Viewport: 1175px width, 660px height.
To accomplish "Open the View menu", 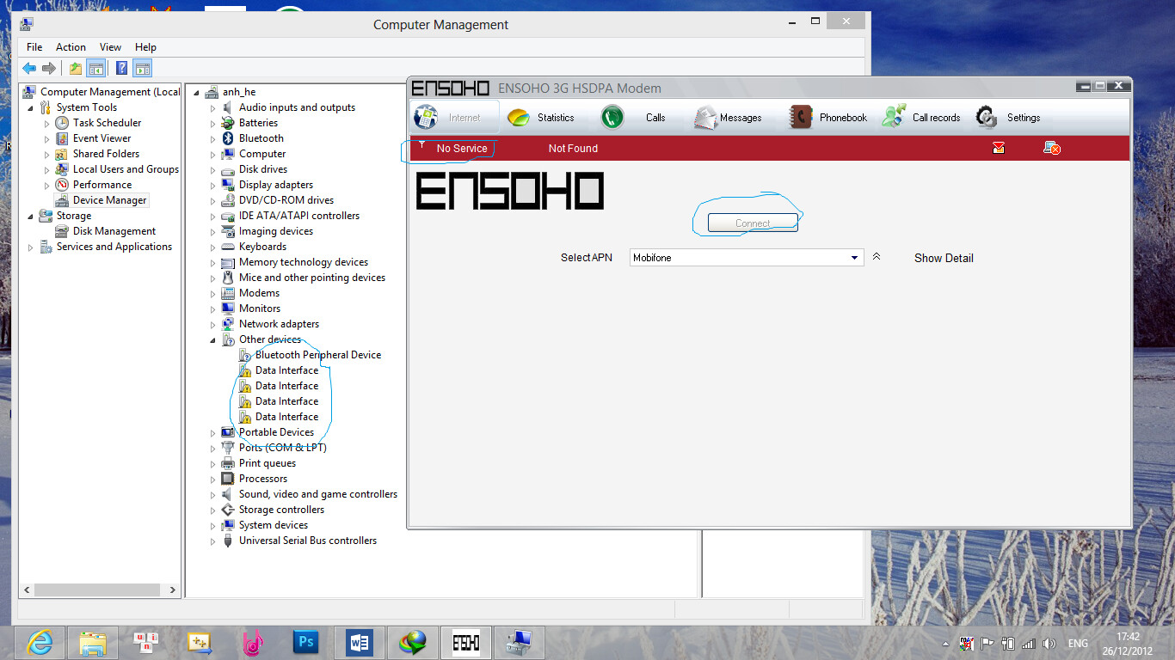I will (110, 47).
